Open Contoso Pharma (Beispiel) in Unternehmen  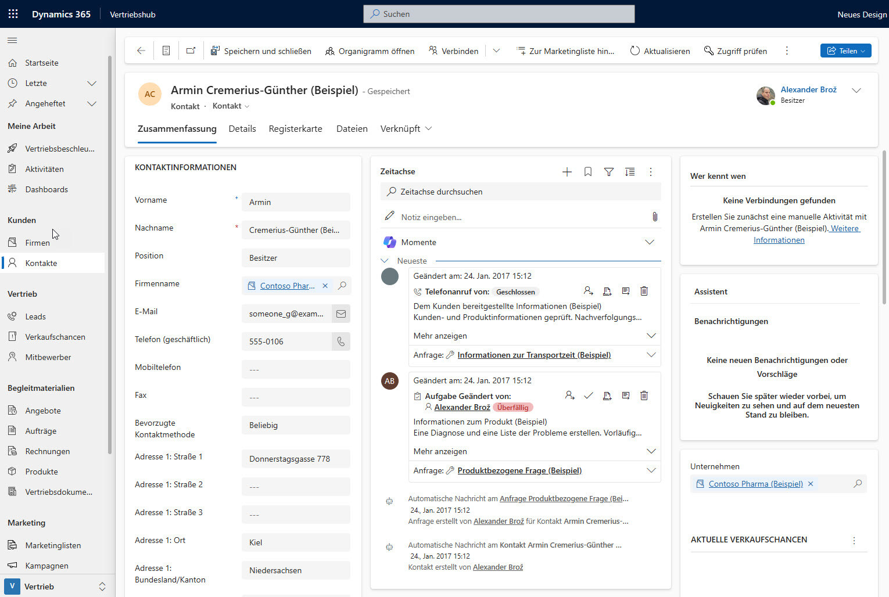pos(755,484)
